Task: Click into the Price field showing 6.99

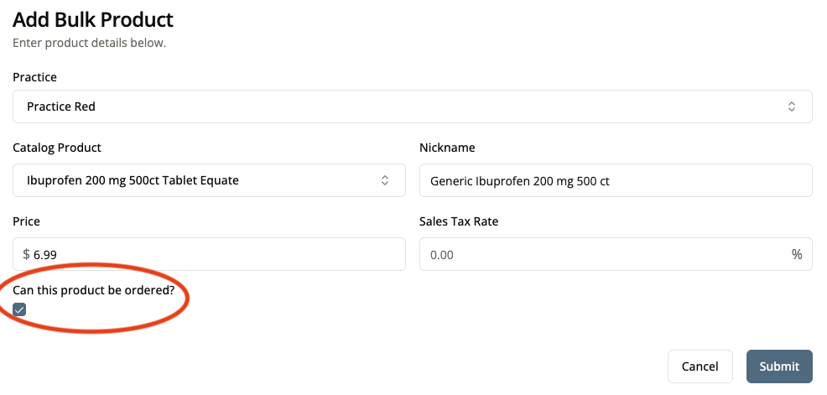Action: (210, 254)
